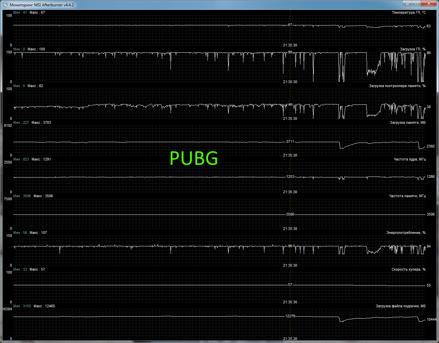Click the 16384 axis limit of pagefile graph

click(7, 309)
